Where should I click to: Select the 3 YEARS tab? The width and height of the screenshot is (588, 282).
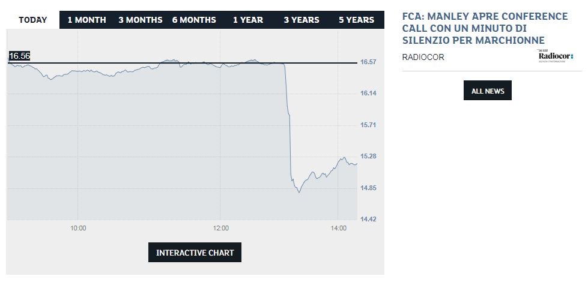coord(302,20)
